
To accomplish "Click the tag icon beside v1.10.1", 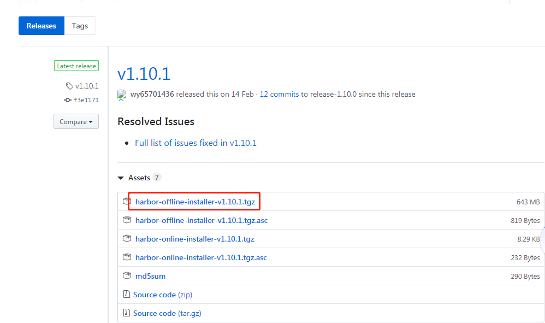I will click(x=69, y=86).
